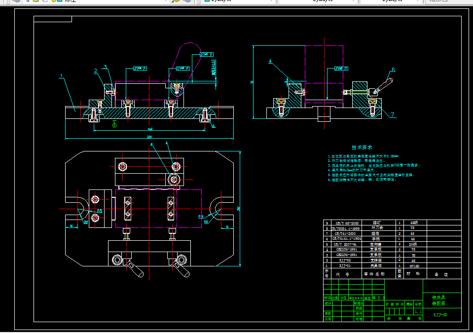Expand the 标注 layer dropdown arrow

(165, 1)
